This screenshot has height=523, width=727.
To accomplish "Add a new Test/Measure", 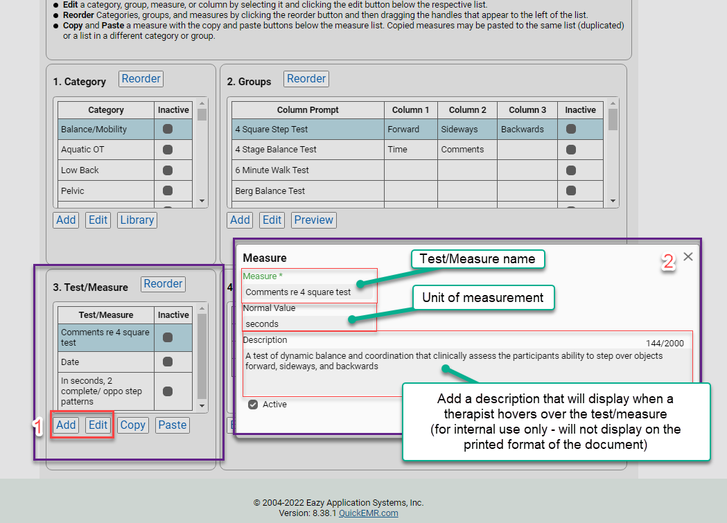I will (x=66, y=425).
